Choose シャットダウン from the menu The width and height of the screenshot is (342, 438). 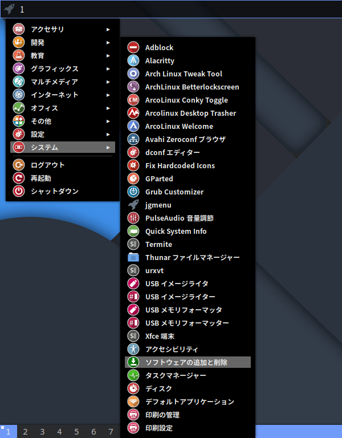point(63,192)
